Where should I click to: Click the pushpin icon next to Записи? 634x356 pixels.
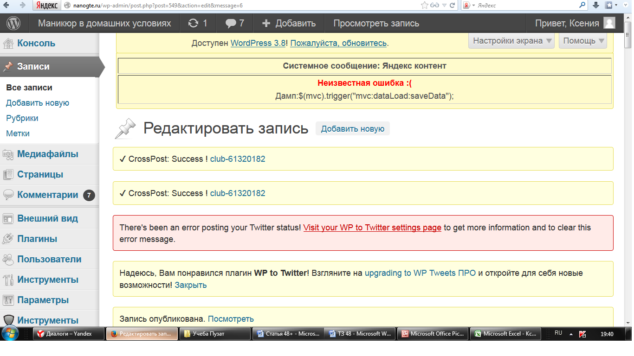pos(8,66)
